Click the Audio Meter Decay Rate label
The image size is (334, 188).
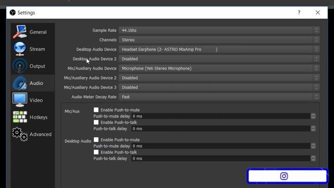coord(94,97)
